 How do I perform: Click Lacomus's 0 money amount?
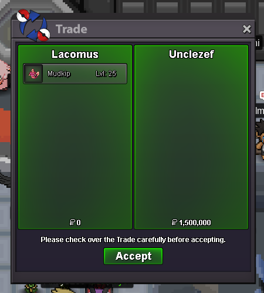[x=79, y=222]
